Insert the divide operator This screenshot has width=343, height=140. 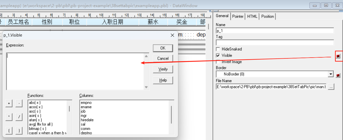tap(19, 117)
